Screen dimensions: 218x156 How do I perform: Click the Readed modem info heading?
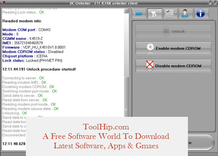(x=22, y=21)
